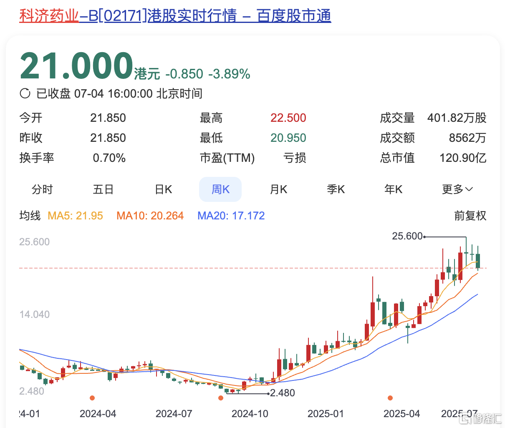The image size is (505, 428).
Task: Click the 2.480 low annotation on chart
Action: click(x=283, y=393)
